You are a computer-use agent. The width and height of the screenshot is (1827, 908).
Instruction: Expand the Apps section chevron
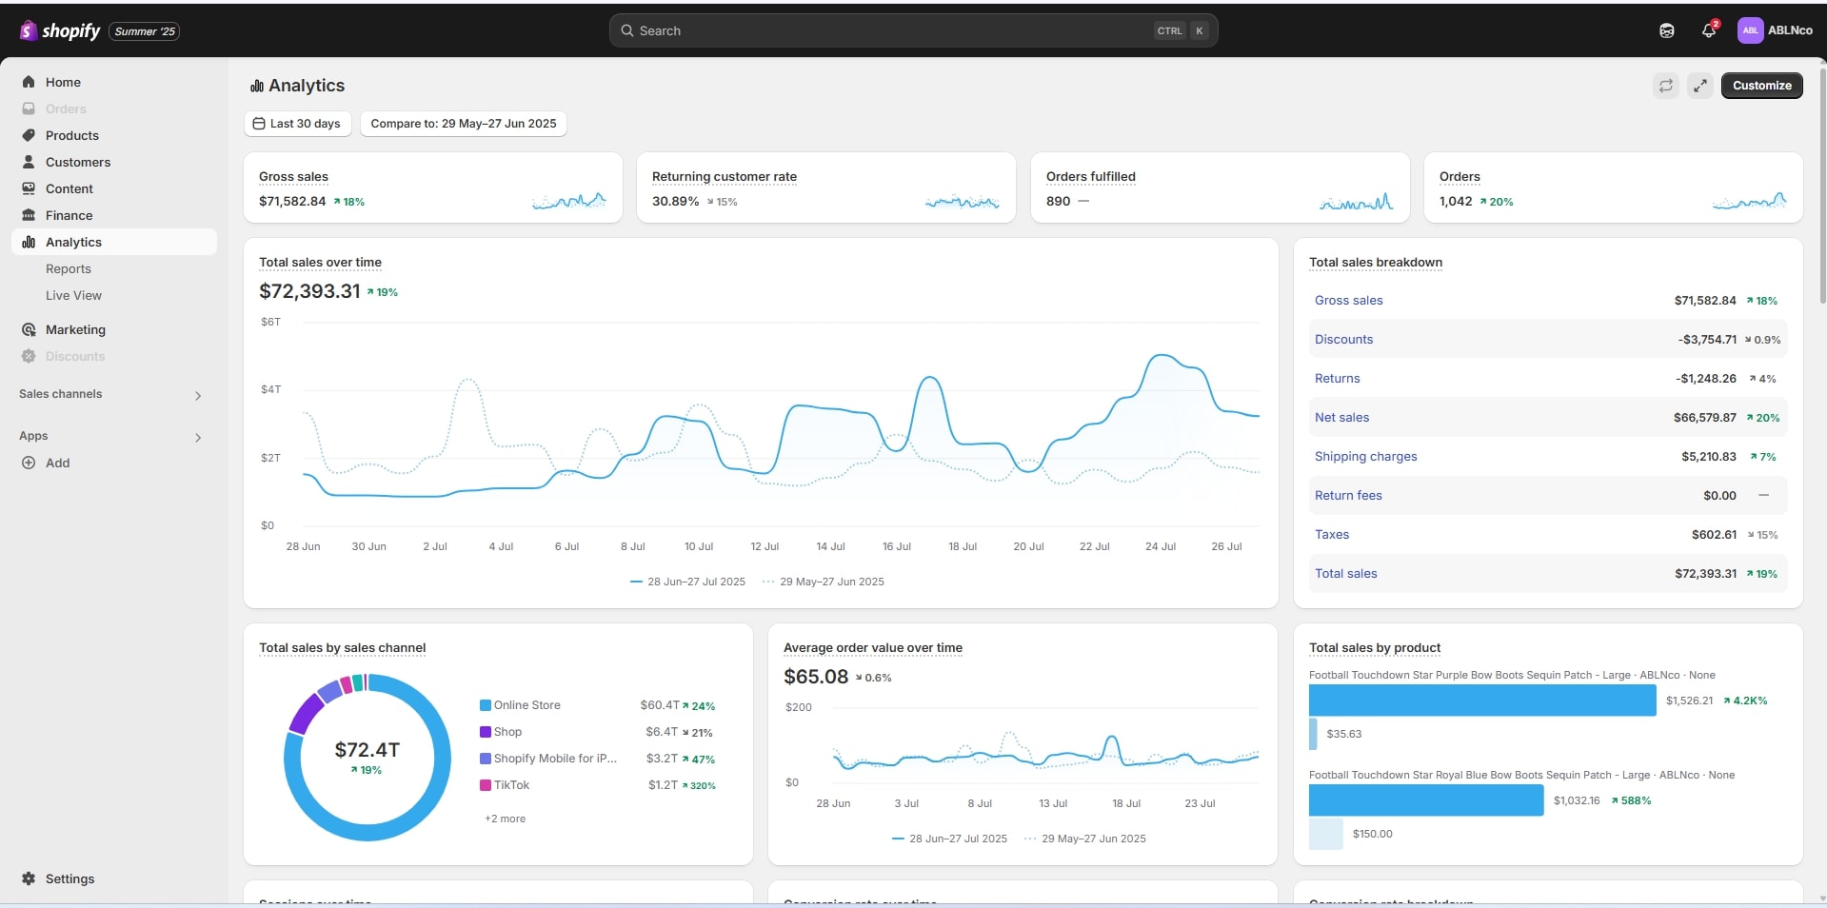coord(198,437)
